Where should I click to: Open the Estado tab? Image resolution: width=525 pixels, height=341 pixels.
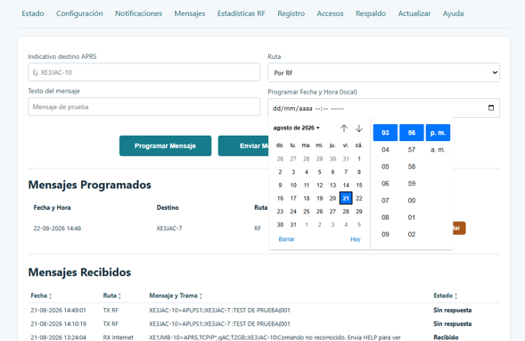click(x=33, y=13)
